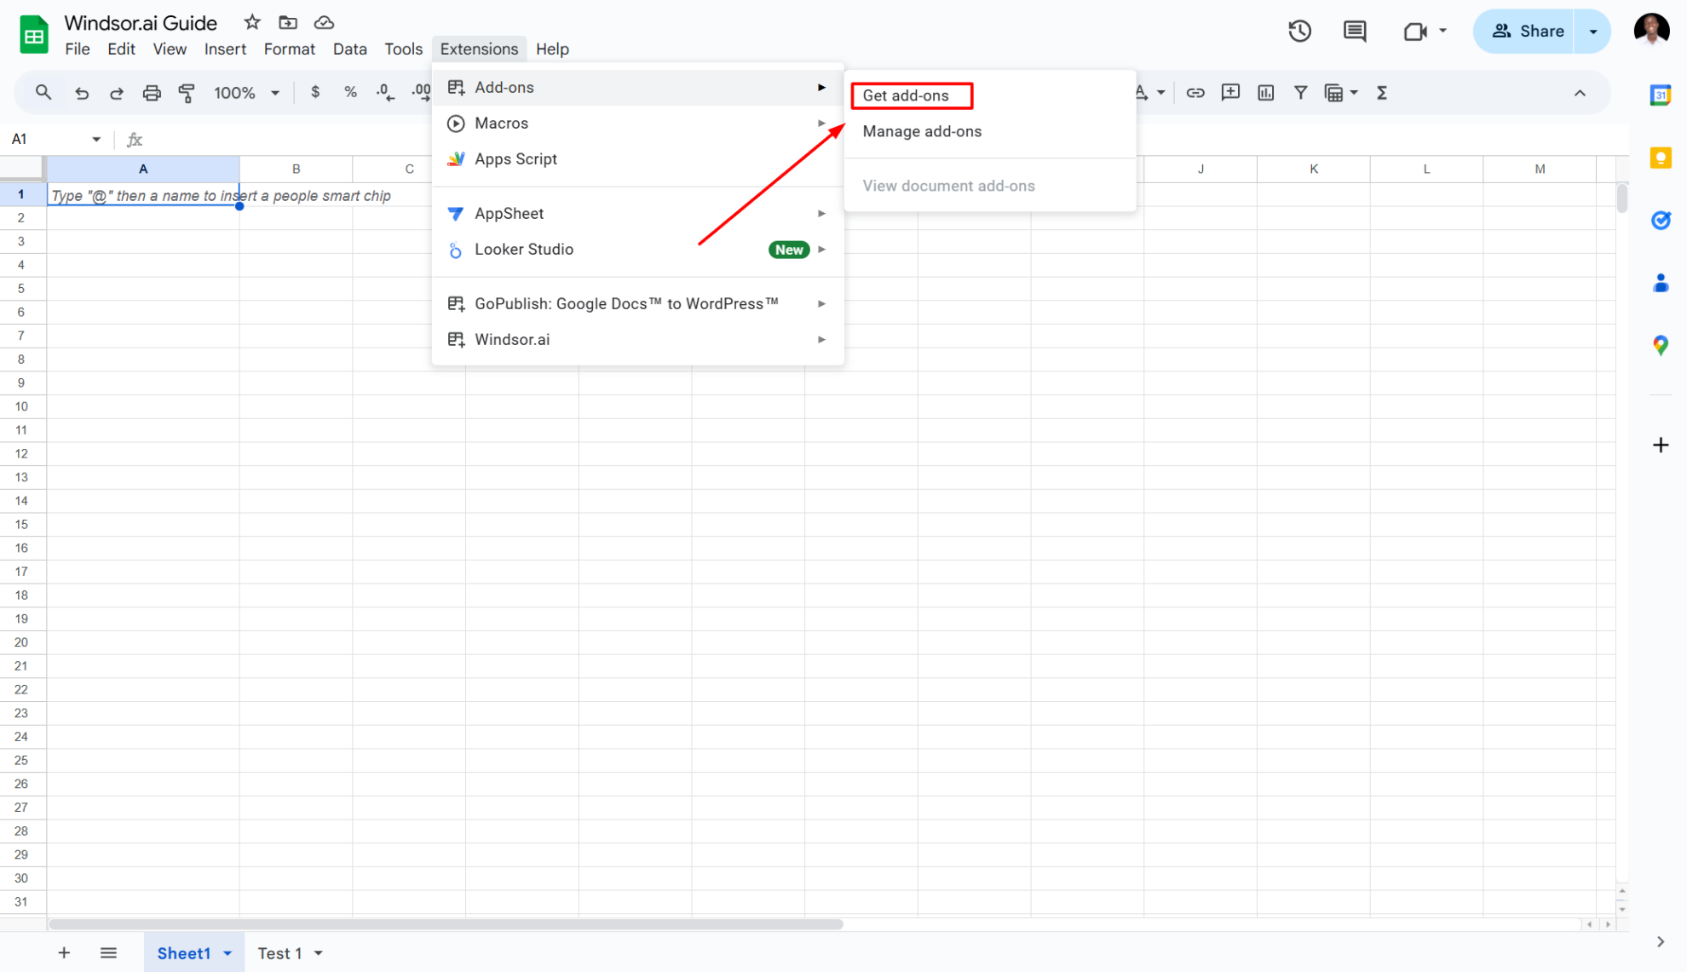Click the Tools menu
This screenshot has width=1687, height=972.
[x=404, y=49]
